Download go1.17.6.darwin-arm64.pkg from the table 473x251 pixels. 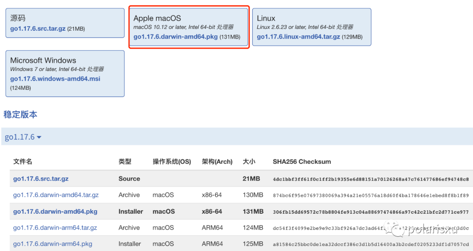53,244
